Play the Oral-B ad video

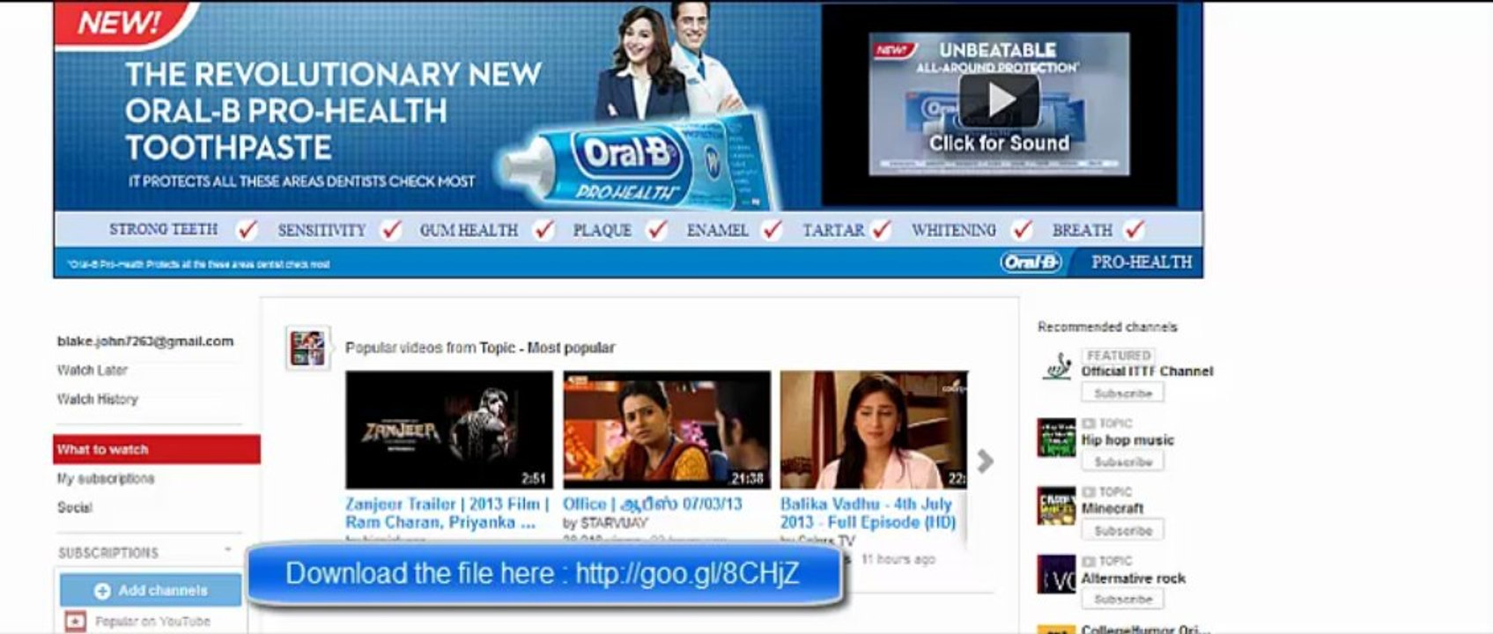coord(999,101)
